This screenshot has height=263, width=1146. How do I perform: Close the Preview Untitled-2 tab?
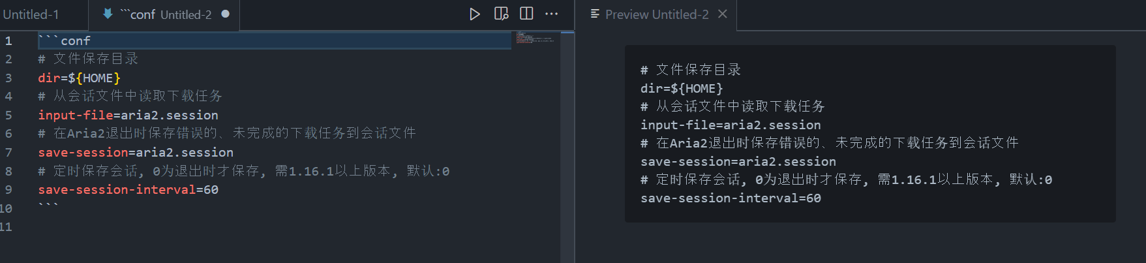(x=723, y=14)
